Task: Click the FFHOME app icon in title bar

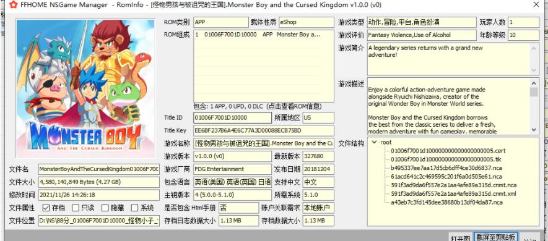Action: point(13,5)
